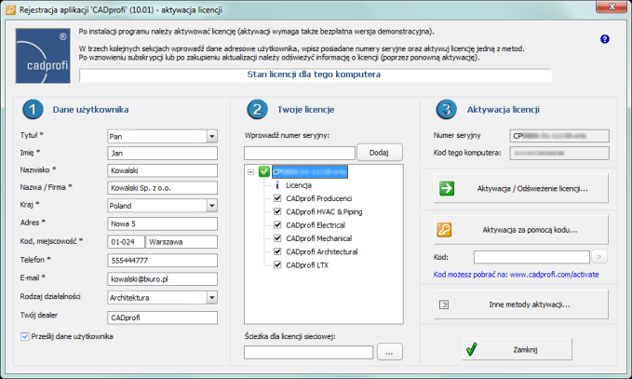The image size is (632, 379).
Task: Click the Numer seryjny read-only field
Action: [x=559, y=136]
